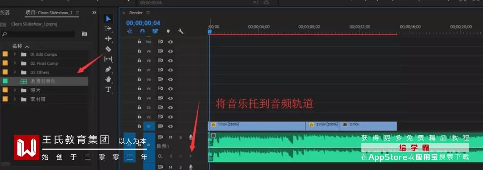Expand the 照片 bin
This screenshot has height=170, width=483.
(x=15, y=91)
